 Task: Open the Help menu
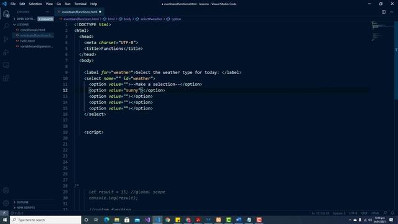click(x=93, y=4)
